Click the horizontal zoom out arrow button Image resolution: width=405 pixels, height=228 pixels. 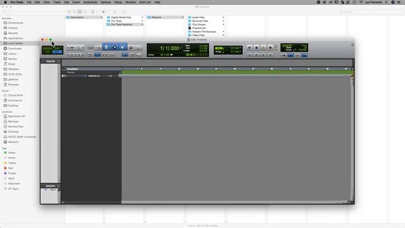coord(68,47)
